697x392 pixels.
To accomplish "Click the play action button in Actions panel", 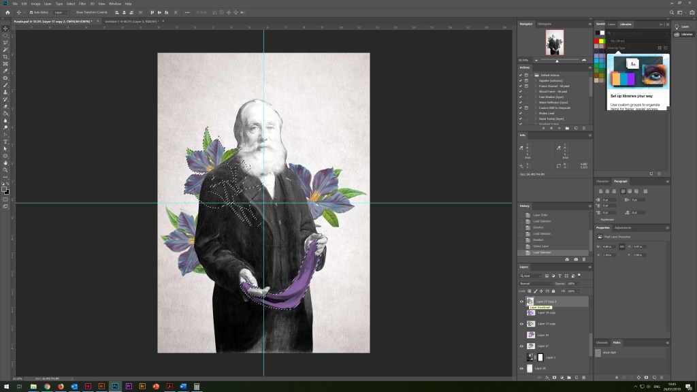I will [560, 127].
